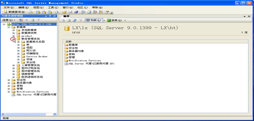Open the active files dropdown beside 摘要 tab
Viewport: 254px width, 121px height.
tap(244, 16)
